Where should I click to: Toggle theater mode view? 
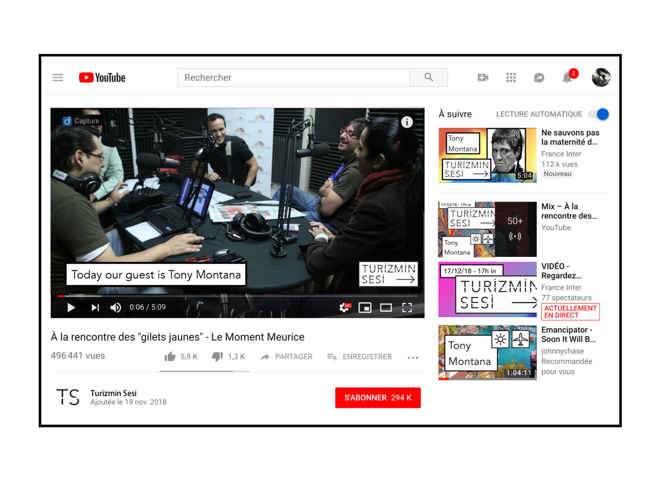click(386, 307)
